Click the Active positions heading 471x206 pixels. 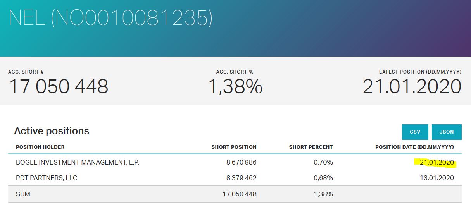click(x=52, y=131)
